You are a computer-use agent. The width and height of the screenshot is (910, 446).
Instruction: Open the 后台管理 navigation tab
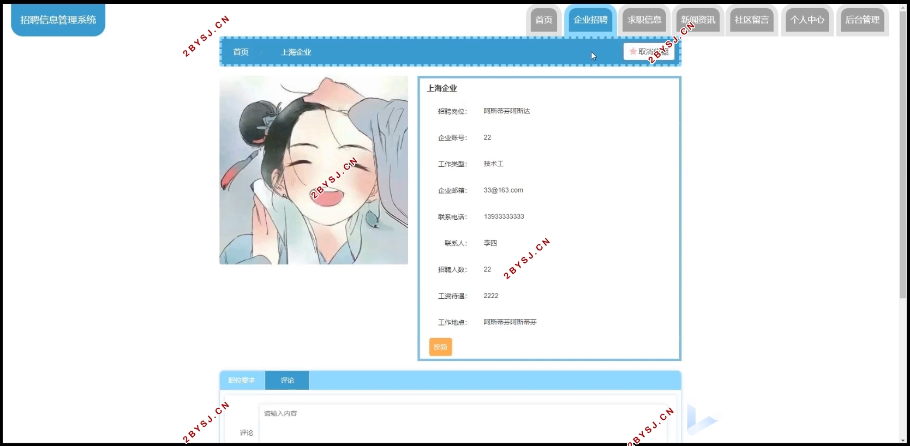coord(862,20)
